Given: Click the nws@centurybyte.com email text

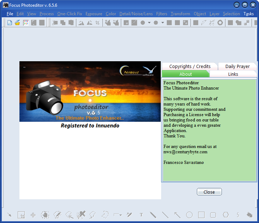Looking at the screenshot, I should point(186,152).
